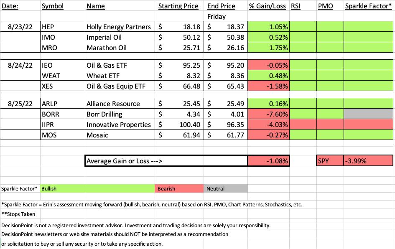Click the HEP symbol cell
This screenshot has height=249, width=395.
click(62, 27)
